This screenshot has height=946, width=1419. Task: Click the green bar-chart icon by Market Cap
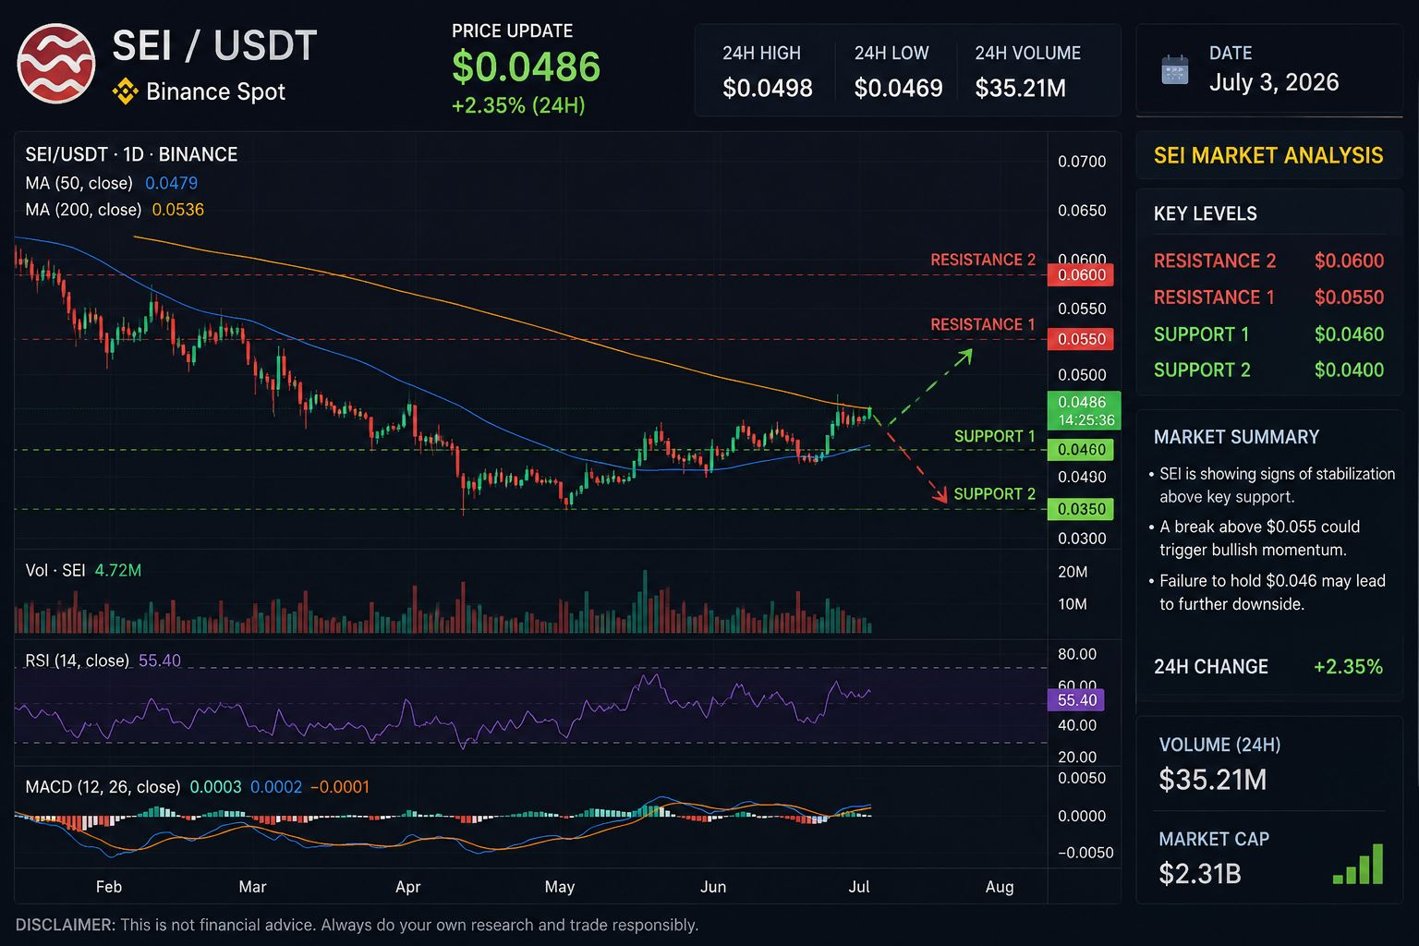coord(1358,864)
